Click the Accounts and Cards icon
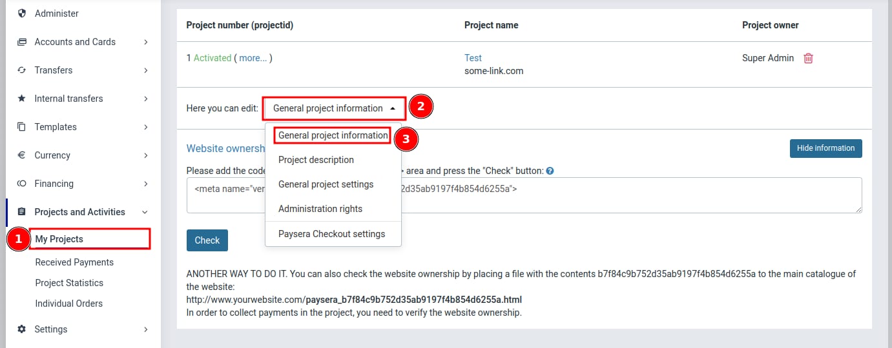 tap(22, 42)
